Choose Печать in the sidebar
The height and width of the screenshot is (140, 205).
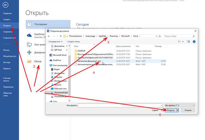(6, 50)
